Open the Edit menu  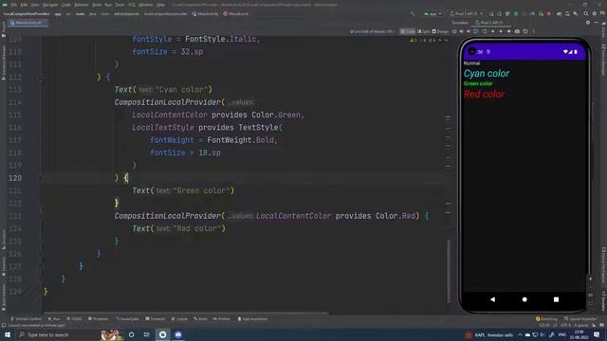pos(24,5)
